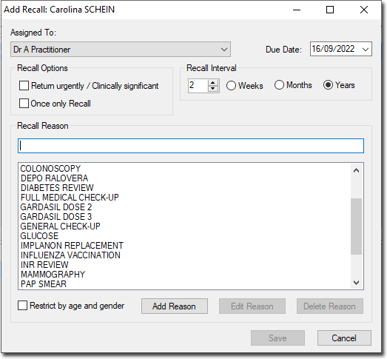
Task: Click the list scrollbar down arrow
Action: click(x=356, y=282)
